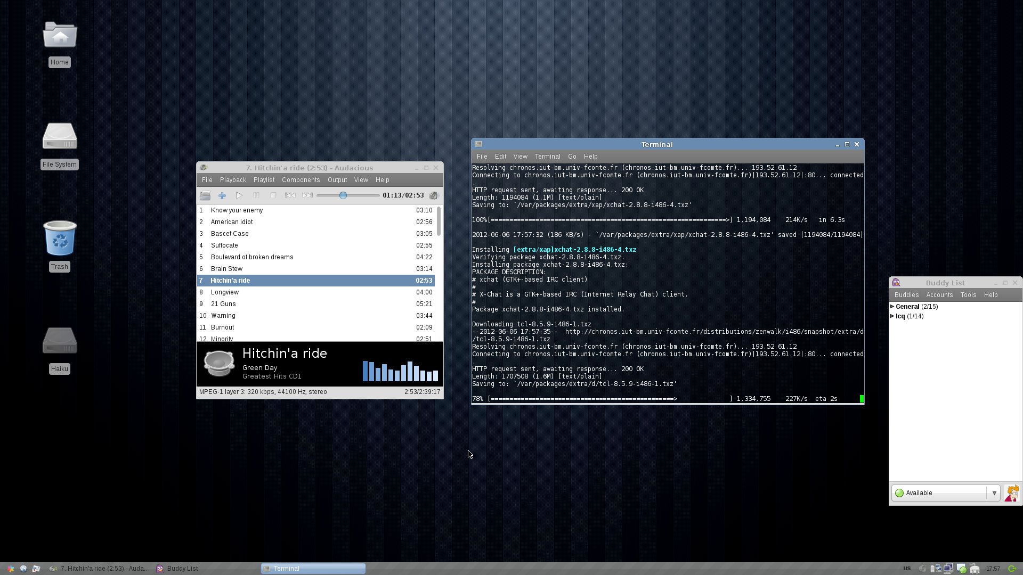Click the 'us' keyboard layout indicator

point(907,568)
